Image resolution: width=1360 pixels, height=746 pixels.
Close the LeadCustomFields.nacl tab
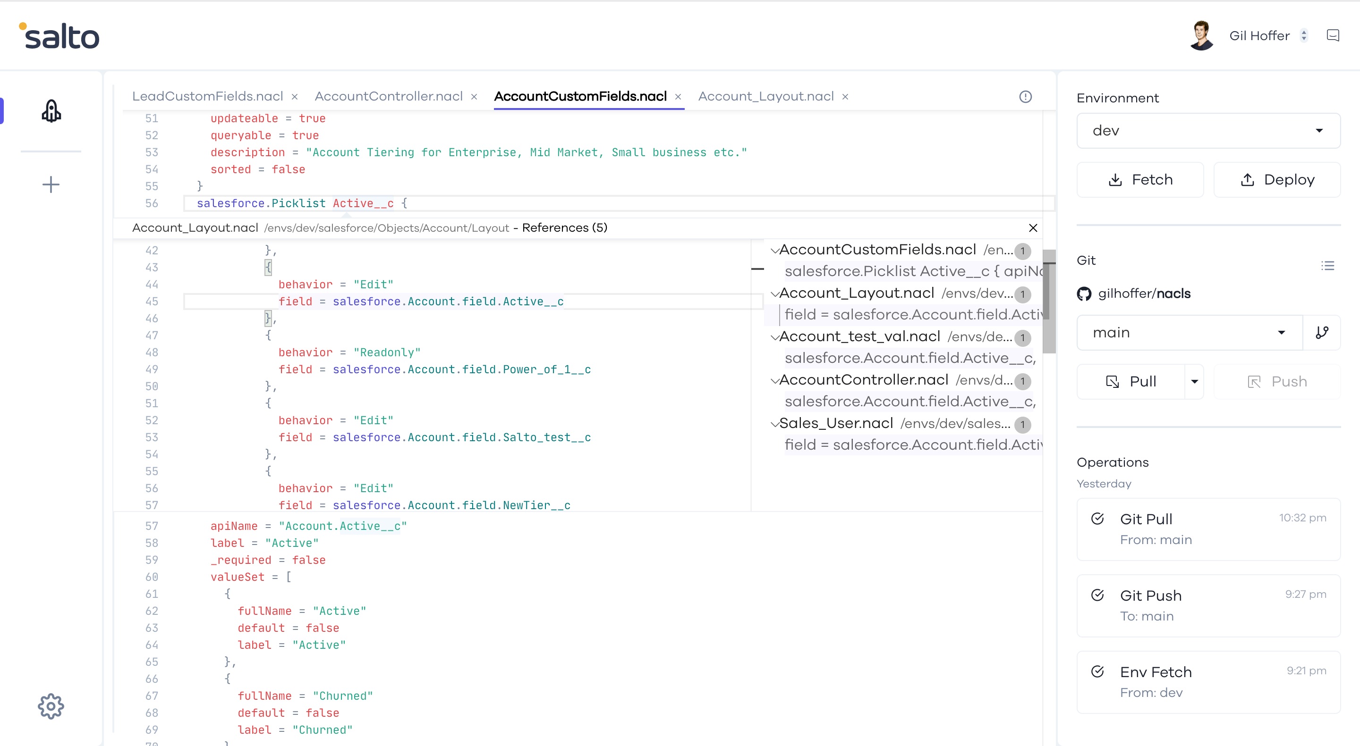tap(295, 97)
